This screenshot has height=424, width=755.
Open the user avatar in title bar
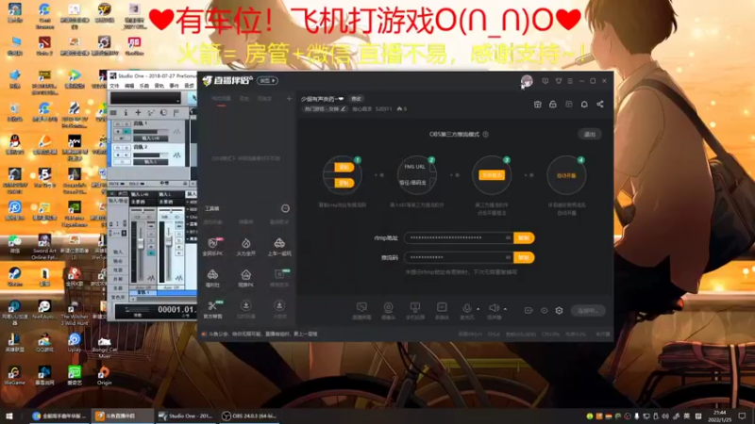[527, 80]
